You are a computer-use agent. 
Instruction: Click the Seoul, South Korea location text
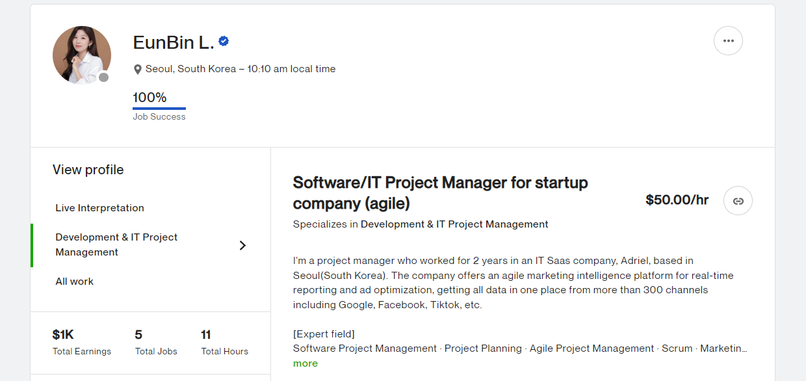coord(190,69)
